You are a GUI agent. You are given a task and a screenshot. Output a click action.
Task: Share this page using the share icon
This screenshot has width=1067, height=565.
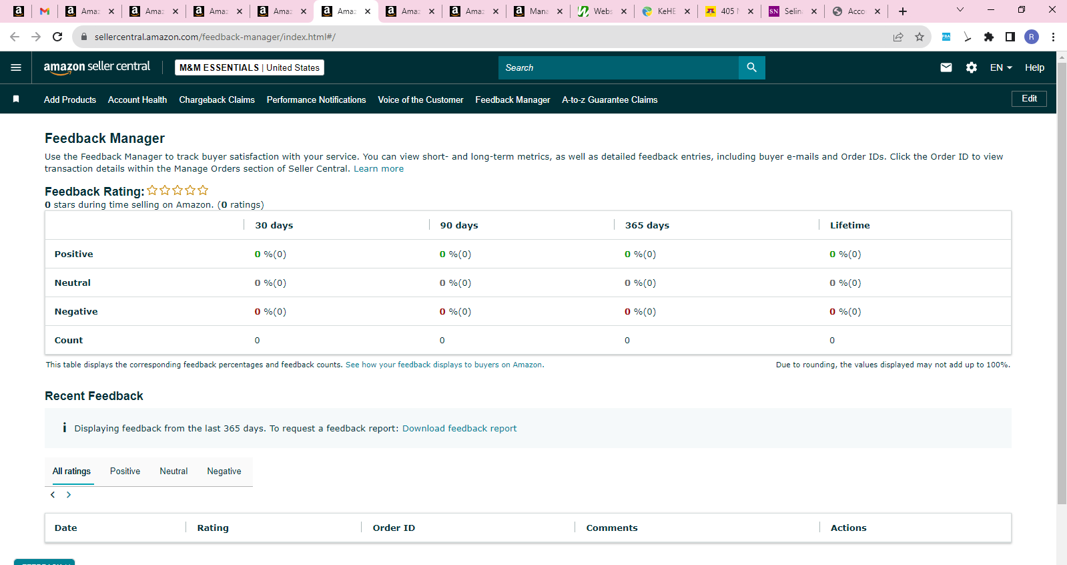click(x=898, y=37)
